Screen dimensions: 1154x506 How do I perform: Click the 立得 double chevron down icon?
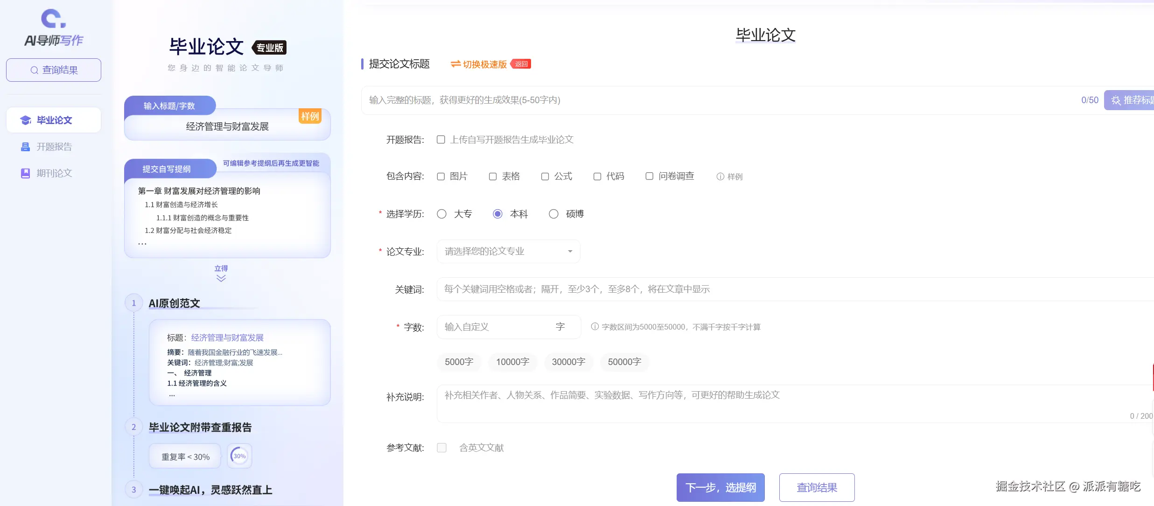click(221, 278)
